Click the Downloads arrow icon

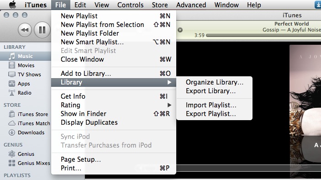point(12,132)
